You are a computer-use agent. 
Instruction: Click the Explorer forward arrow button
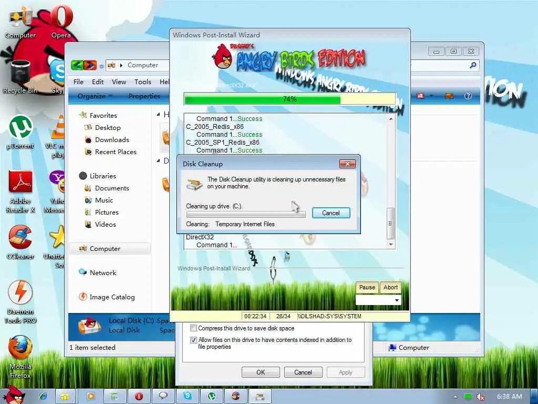tap(90, 65)
